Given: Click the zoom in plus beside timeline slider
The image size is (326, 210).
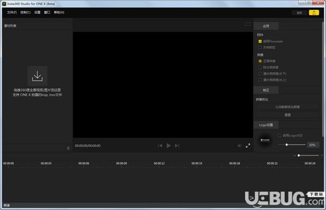Looking at the screenshot, I should (x=322, y=155).
